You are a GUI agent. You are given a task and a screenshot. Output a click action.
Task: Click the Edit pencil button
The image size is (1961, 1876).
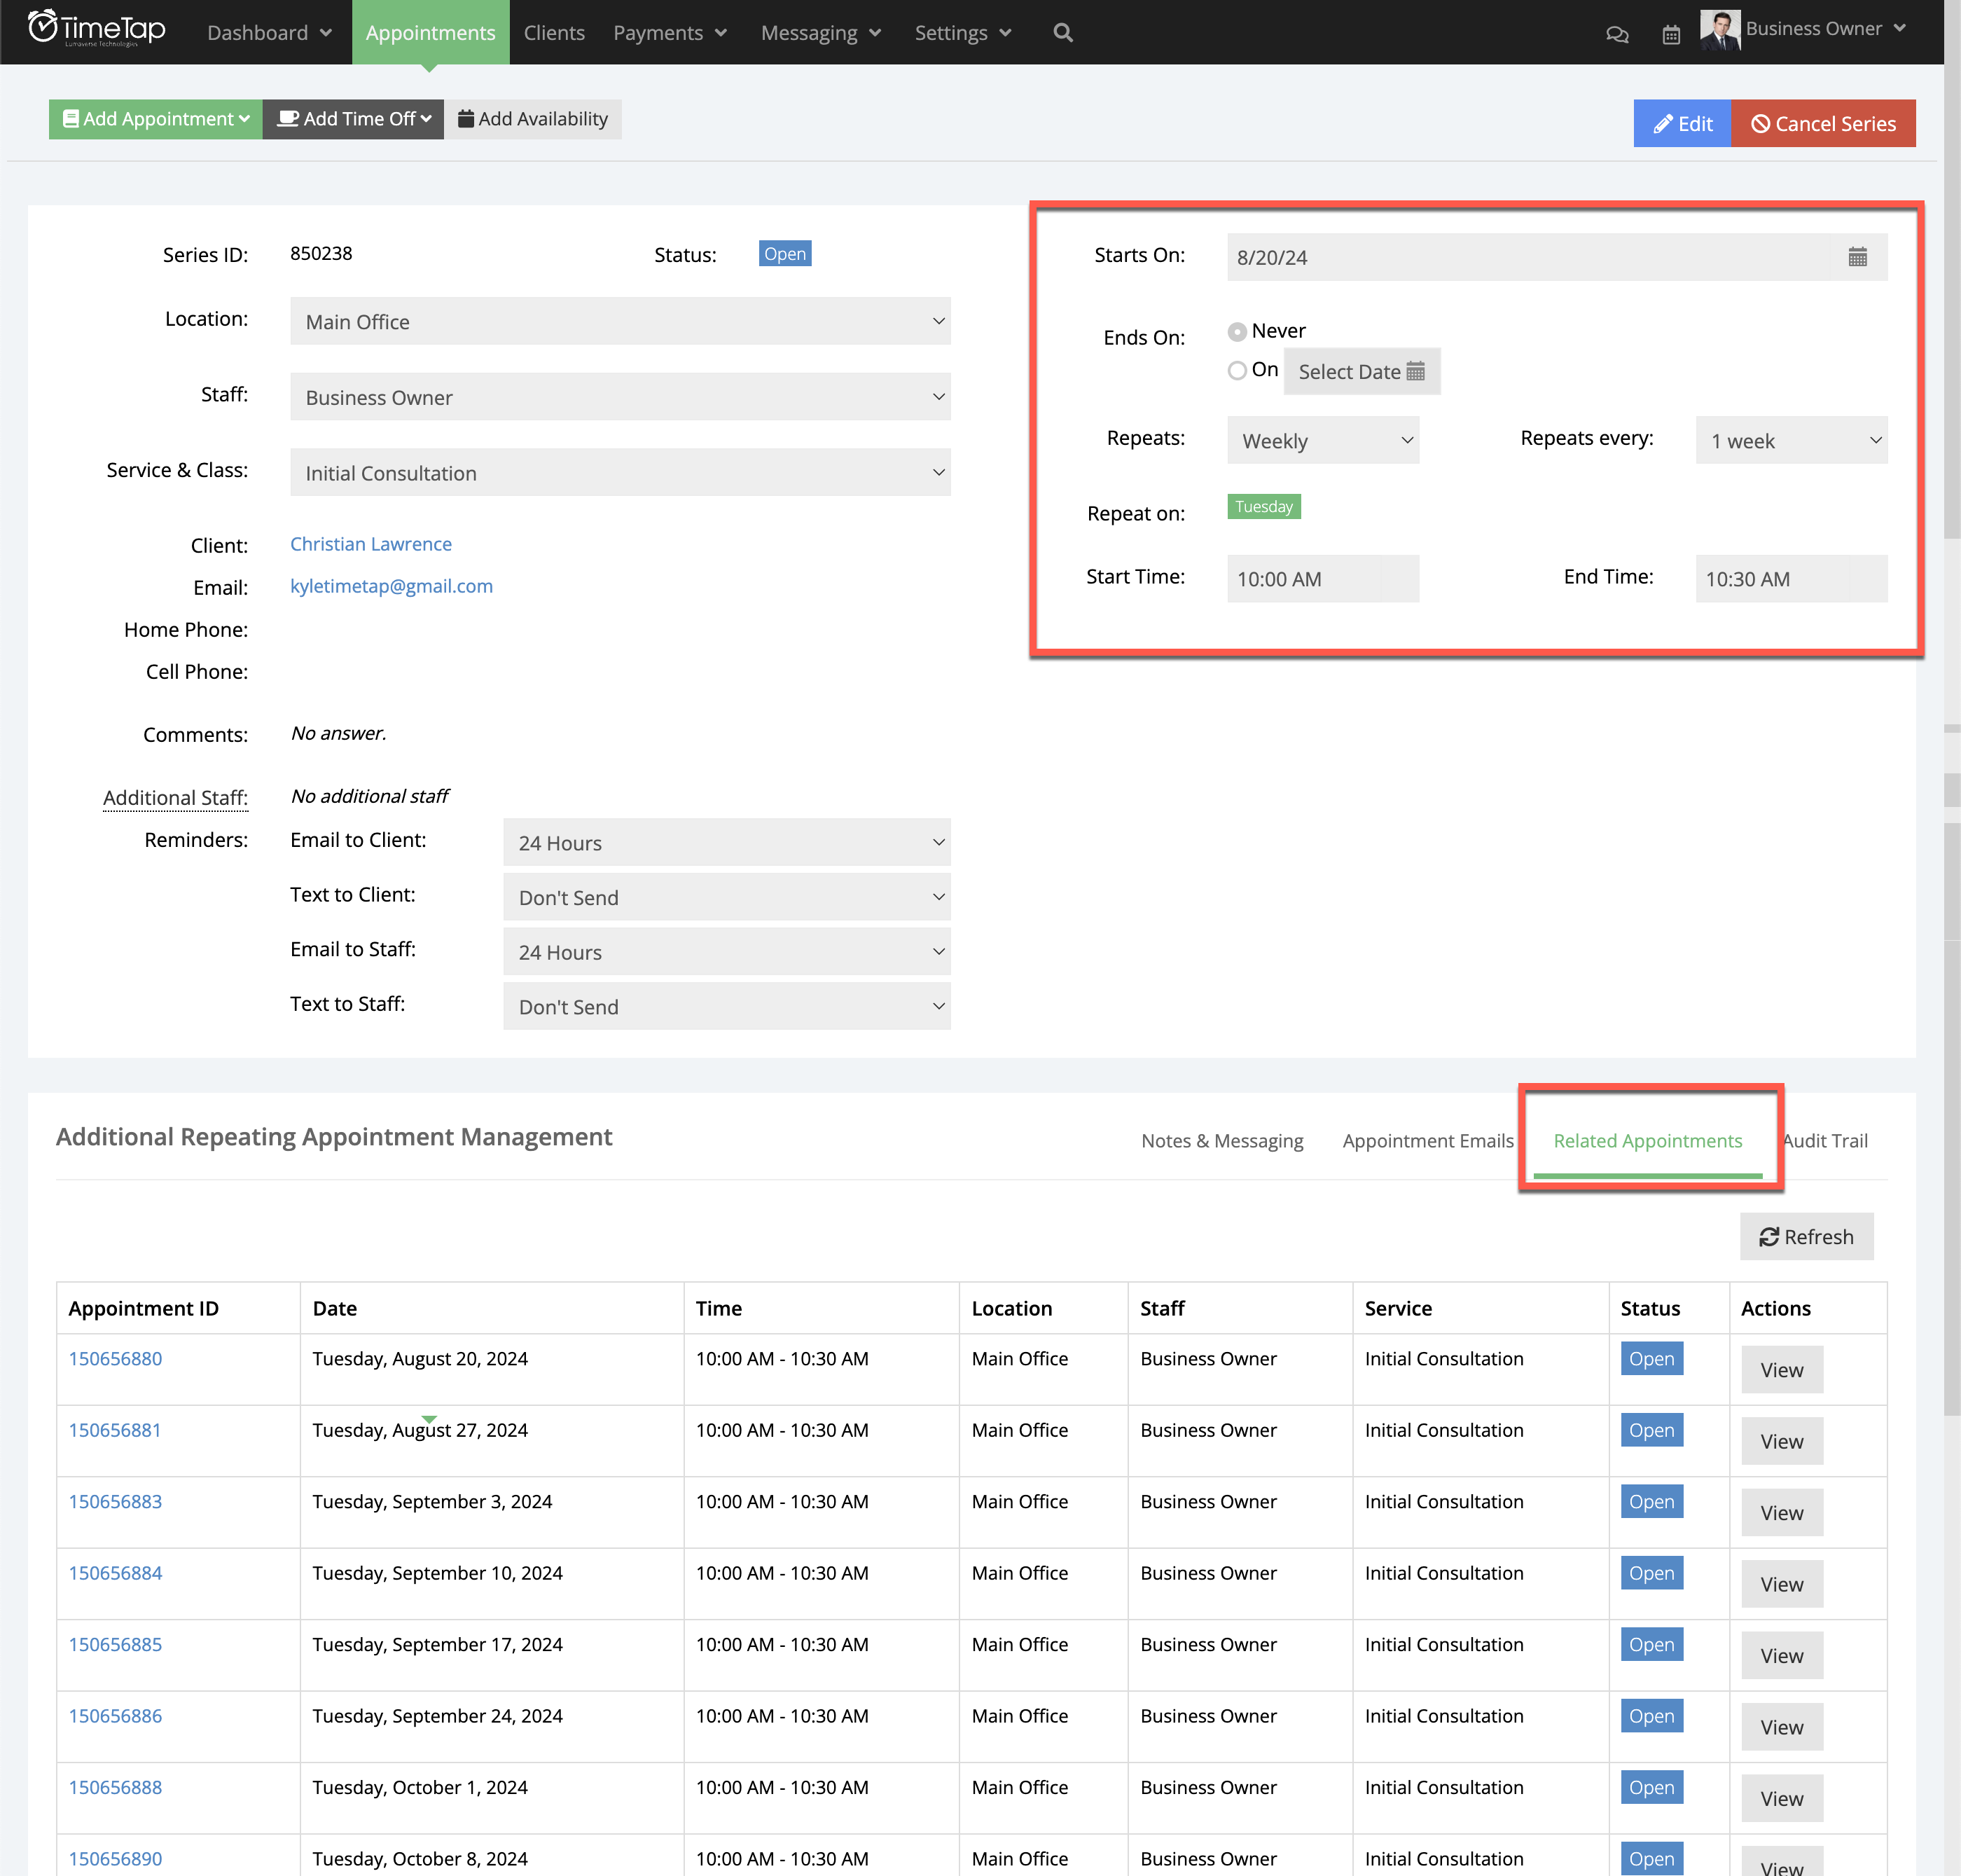point(1682,123)
